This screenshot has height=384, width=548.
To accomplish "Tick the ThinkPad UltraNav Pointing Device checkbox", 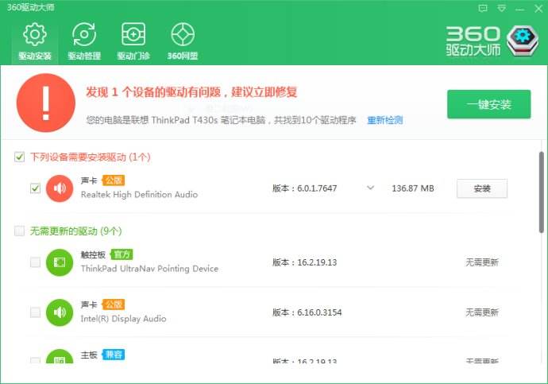I will coord(35,262).
